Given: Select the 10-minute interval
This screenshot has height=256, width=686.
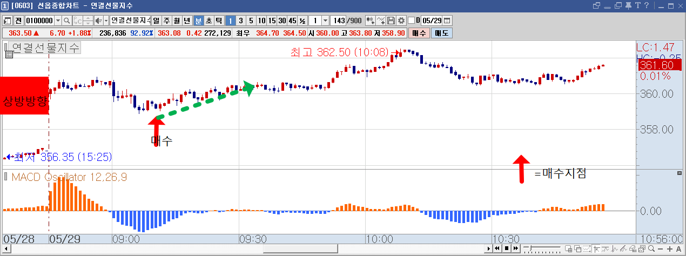Looking at the screenshot, I should click(261, 21).
